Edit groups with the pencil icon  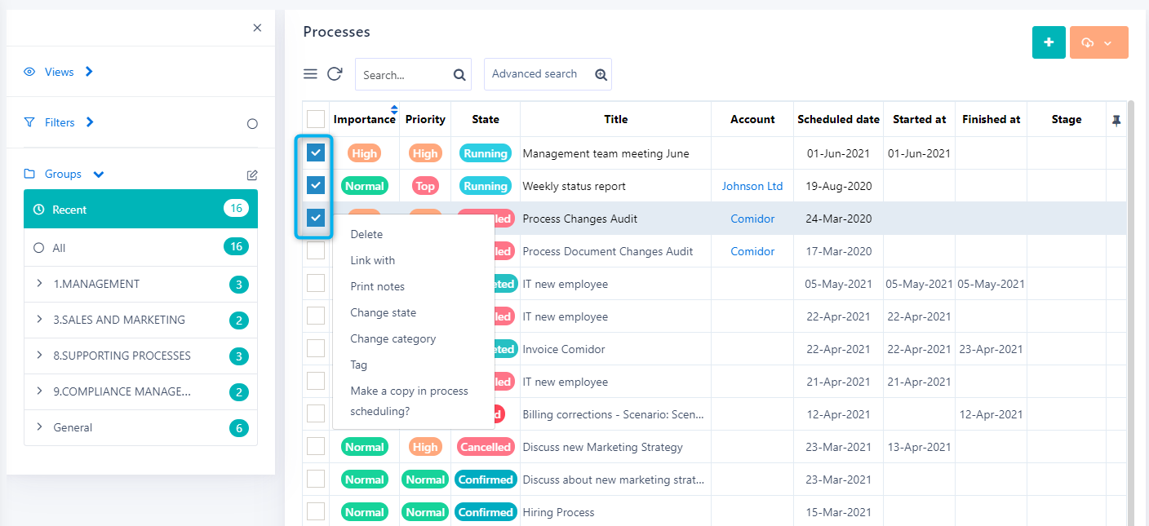click(252, 175)
